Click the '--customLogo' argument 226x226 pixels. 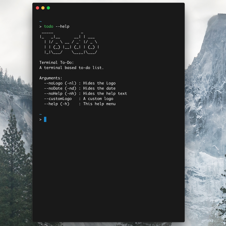58,99
